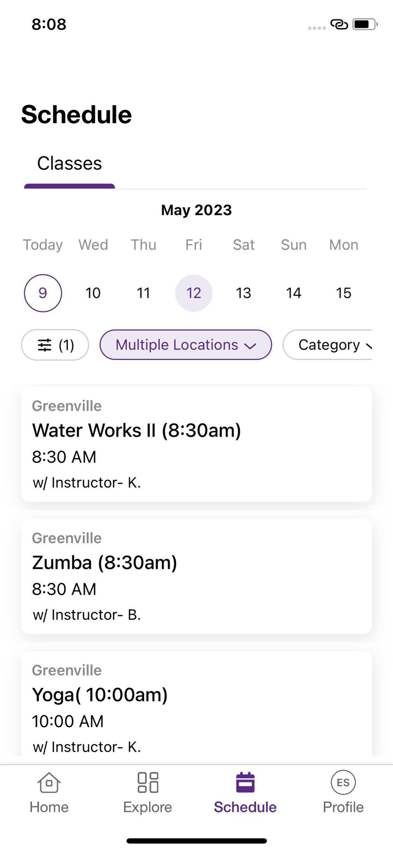The width and height of the screenshot is (393, 852).
Task: Tap the battery status icon
Action: pyautogui.click(x=365, y=24)
